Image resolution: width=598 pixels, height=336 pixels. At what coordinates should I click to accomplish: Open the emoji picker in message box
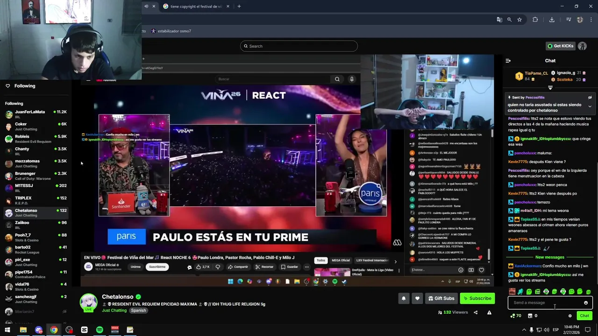coord(586,303)
